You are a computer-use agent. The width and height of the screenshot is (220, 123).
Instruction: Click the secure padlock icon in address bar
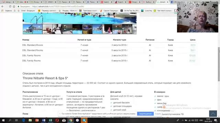tap(18, 6)
